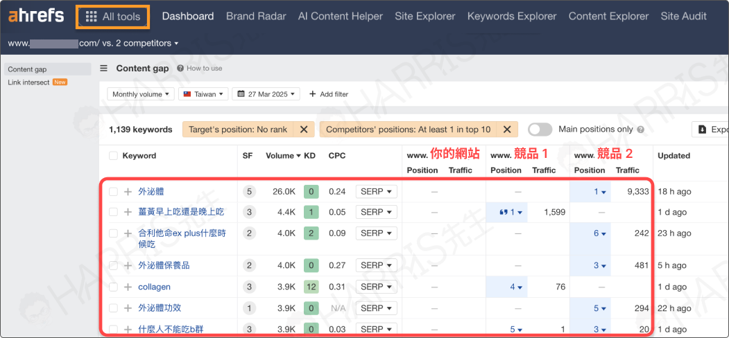Click the Main positions only help icon
This screenshot has width=729, height=338.
(x=641, y=130)
